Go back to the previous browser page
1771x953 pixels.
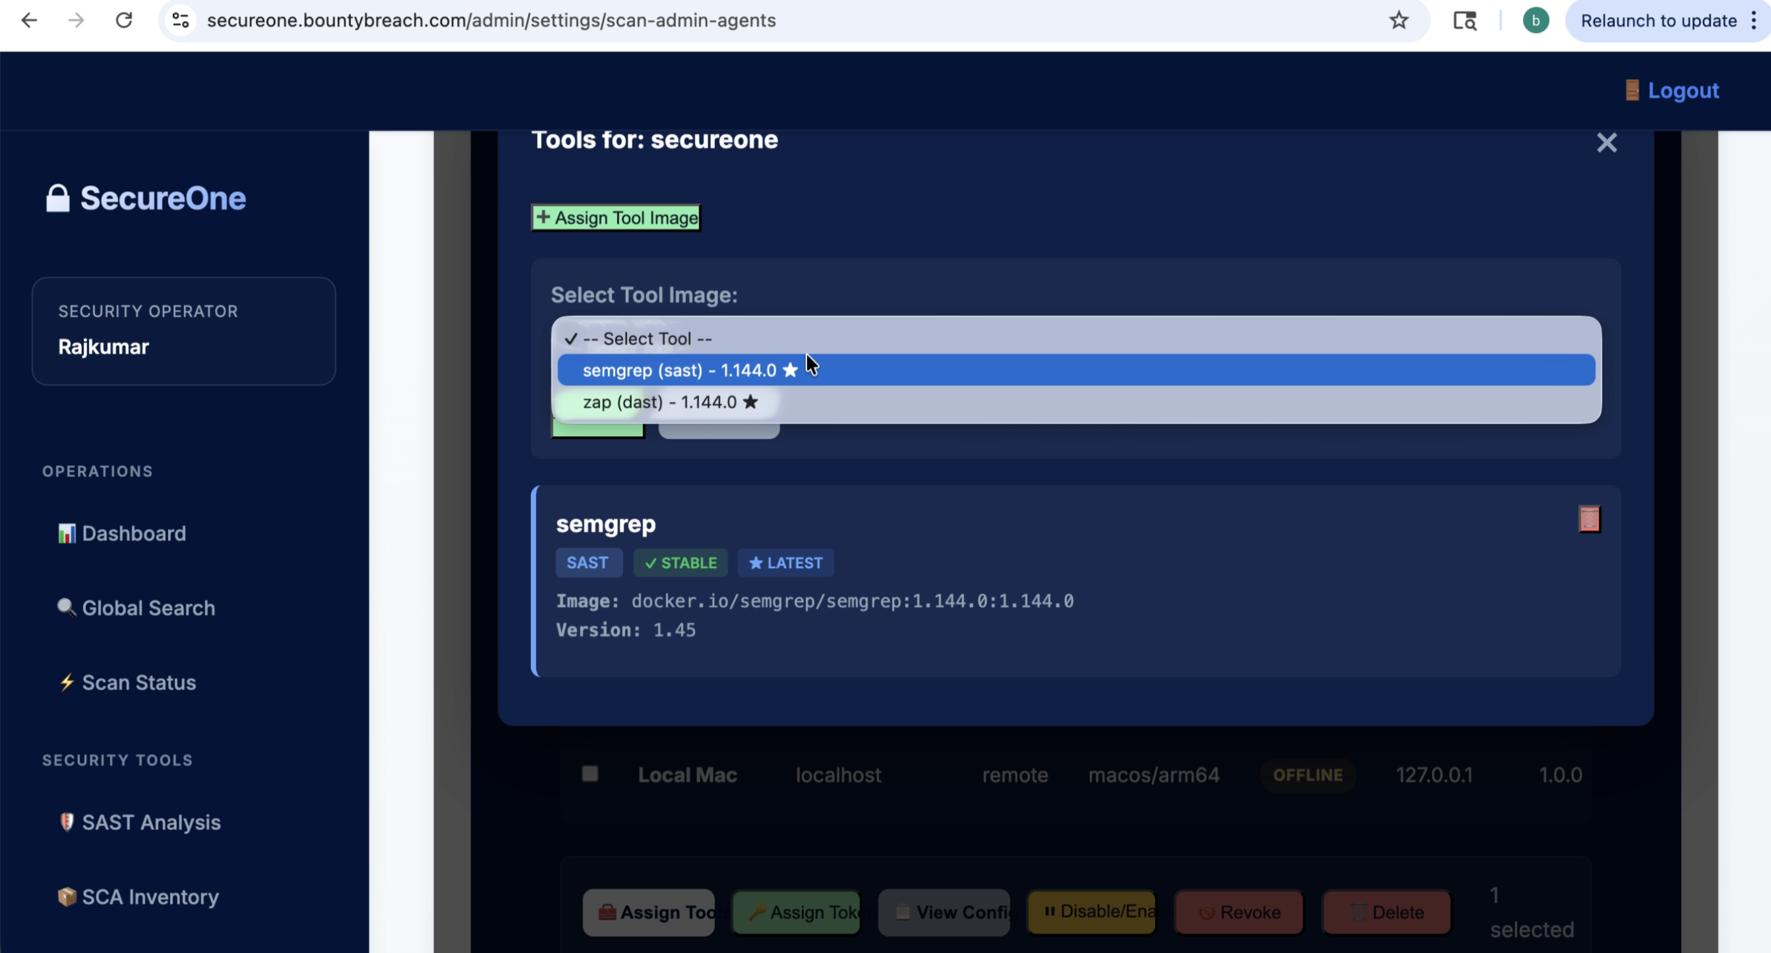(29, 20)
